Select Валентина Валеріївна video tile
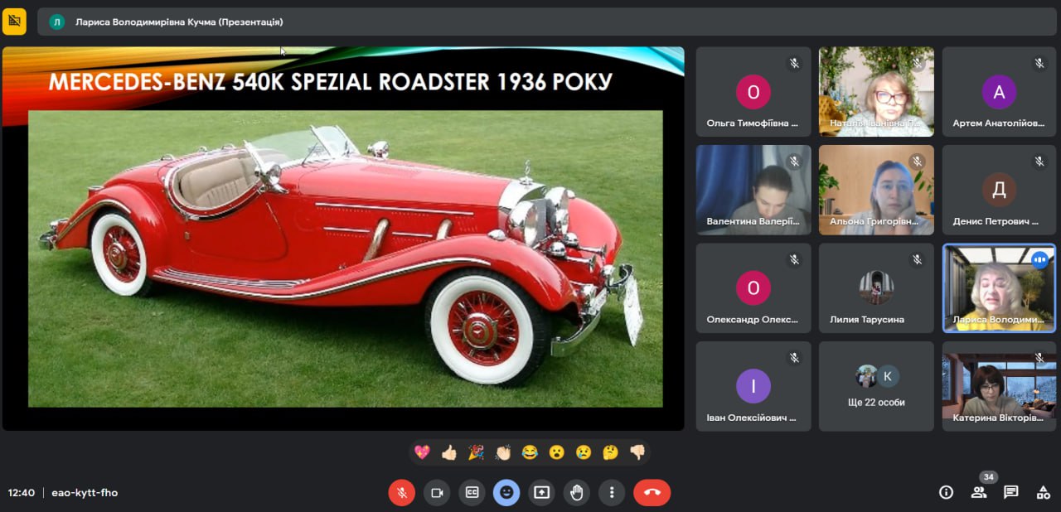This screenshot has width=1061, height=512. click(x=753, y=190)
